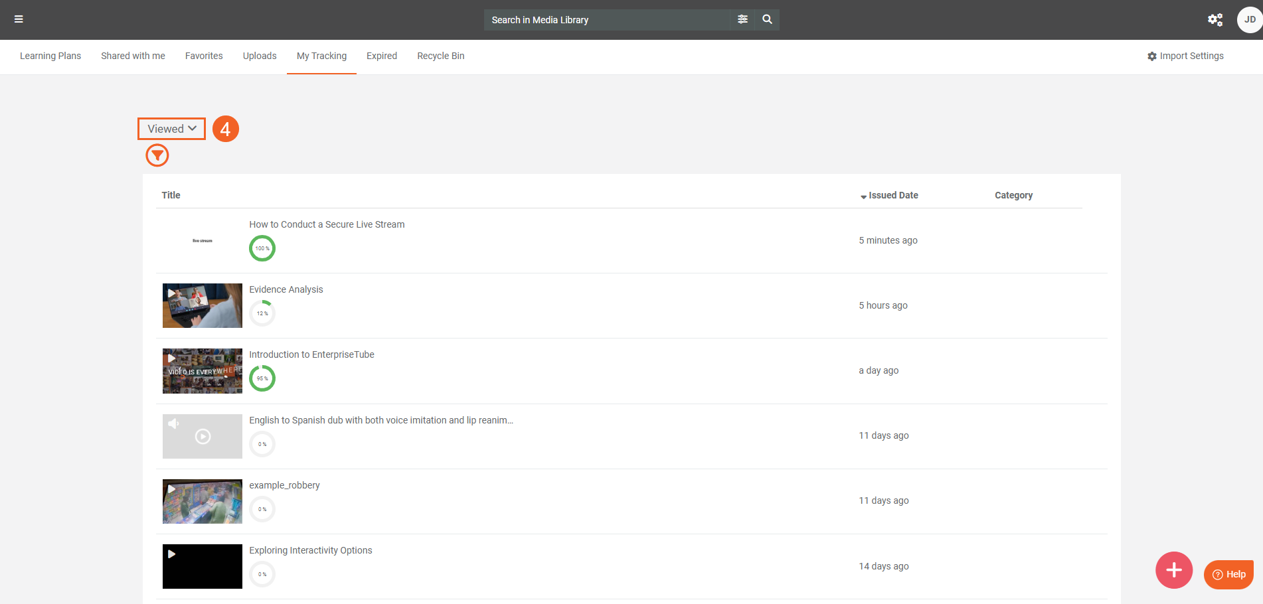
Task: Click the advanced search filters icon
Action: (742, 19)
